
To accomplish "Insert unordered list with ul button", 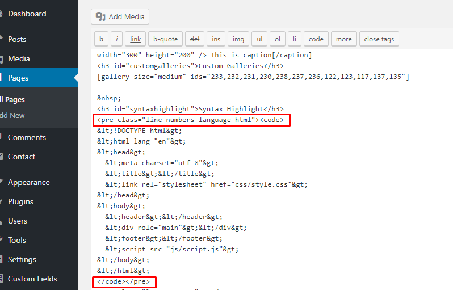I will 259,39.
